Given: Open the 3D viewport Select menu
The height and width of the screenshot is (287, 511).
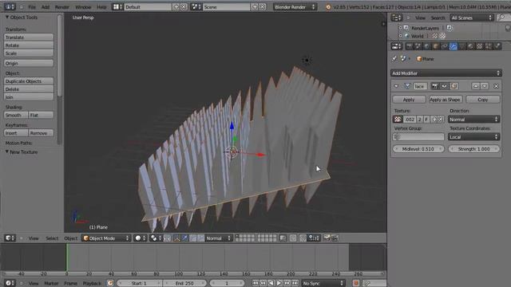Looking at the screenshot, I should pyautogui.click(x=52, y=238).
